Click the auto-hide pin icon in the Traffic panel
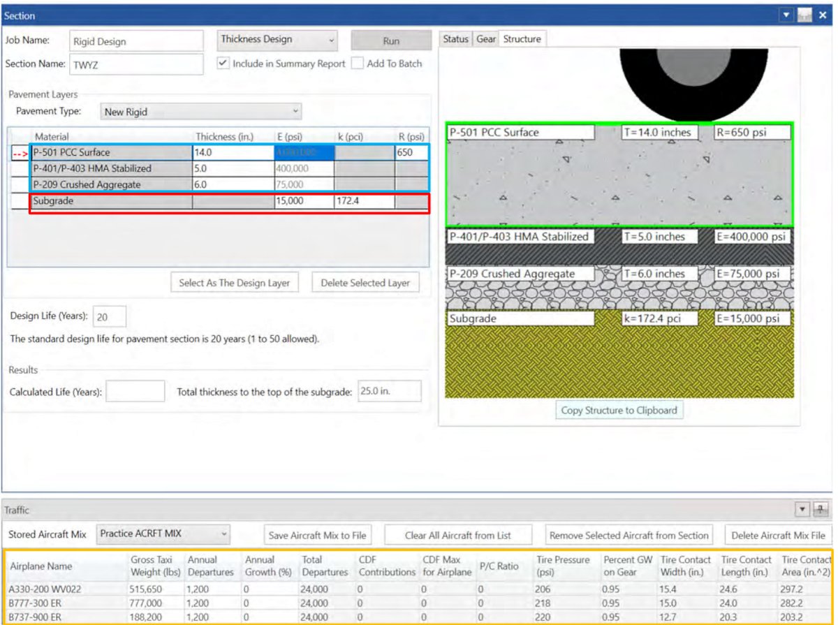 coord(820,510)
